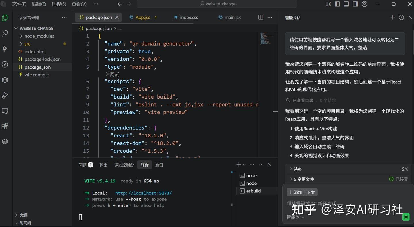Open the Source Control view
The height and width of the screenshot is (227, 414).
5,49
